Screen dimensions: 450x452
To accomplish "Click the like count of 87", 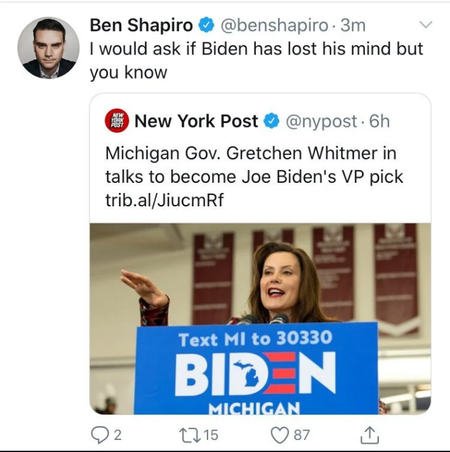I will (301, 434).
